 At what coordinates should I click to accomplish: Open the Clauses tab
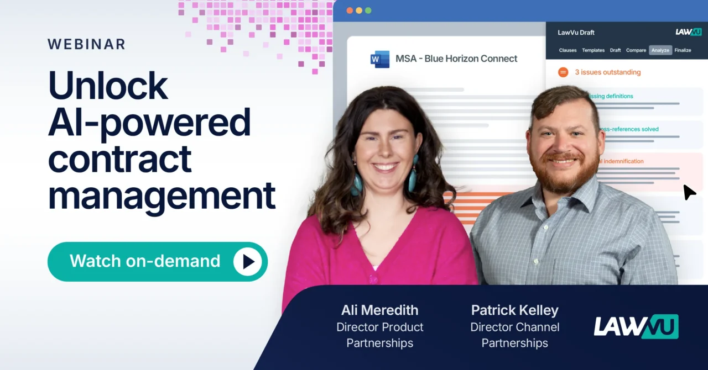click(x=568, y=50)
